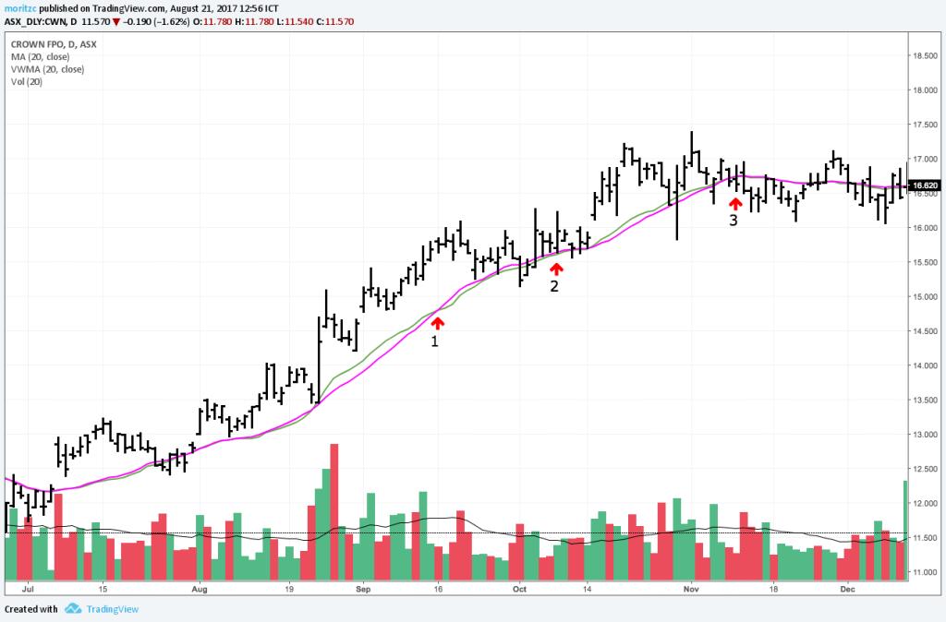Image resolution: width=946 pixels, height=622 pixels.
Task: Click the Aug label on time axis
Action: (200, 589)
